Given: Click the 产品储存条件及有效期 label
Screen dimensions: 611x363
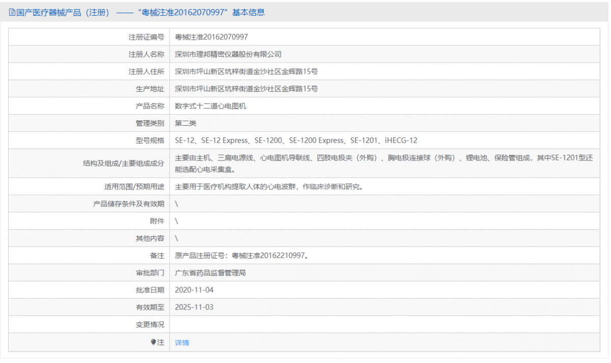Looking at the screenshot, I should tap(128, 204).
